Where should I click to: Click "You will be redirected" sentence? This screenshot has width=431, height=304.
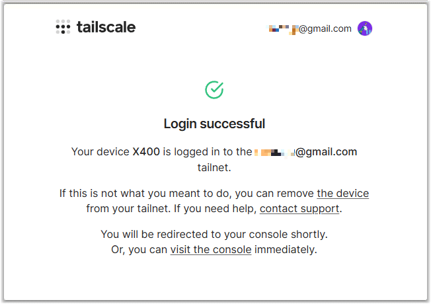coord(214,235)
